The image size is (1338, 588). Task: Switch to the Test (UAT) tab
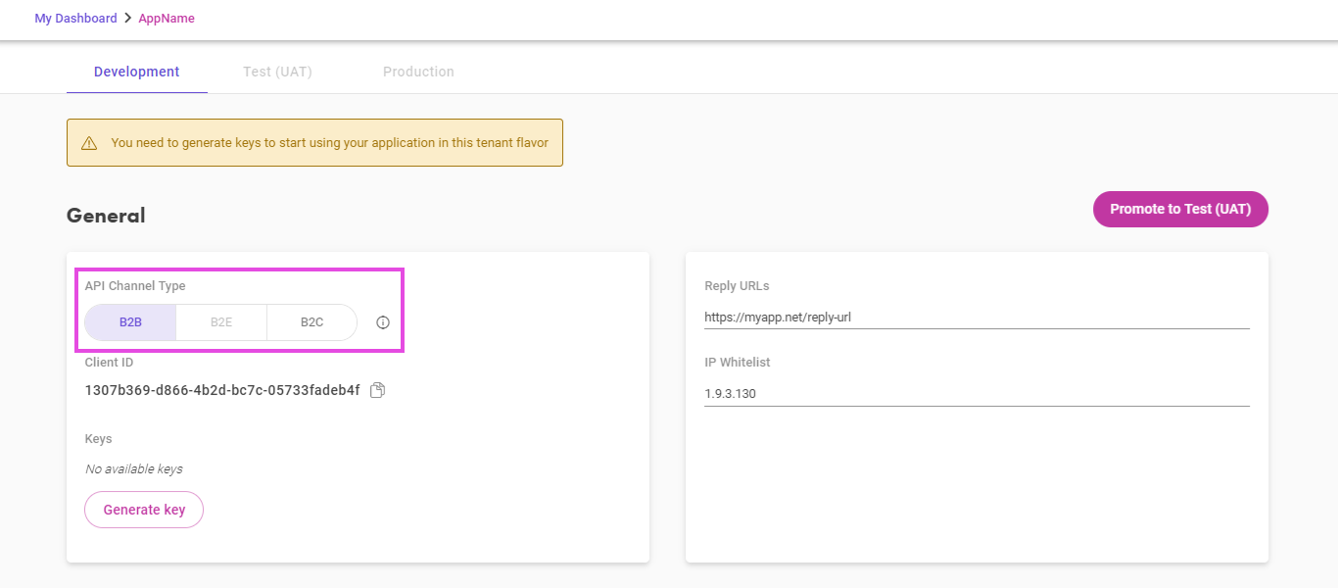[x=277, y=72]
